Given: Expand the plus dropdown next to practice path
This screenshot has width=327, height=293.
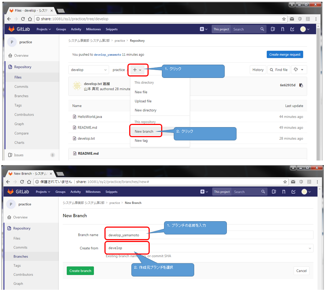Looking at the screenshot, I should click(x=137, y=70).
